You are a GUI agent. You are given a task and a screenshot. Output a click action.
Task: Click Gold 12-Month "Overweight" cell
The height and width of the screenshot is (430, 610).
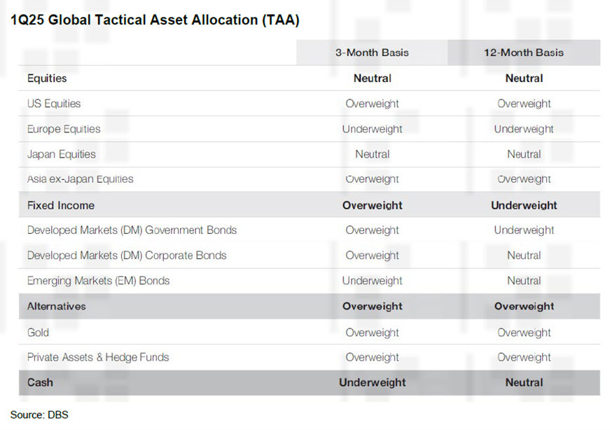tap(524, 333)
